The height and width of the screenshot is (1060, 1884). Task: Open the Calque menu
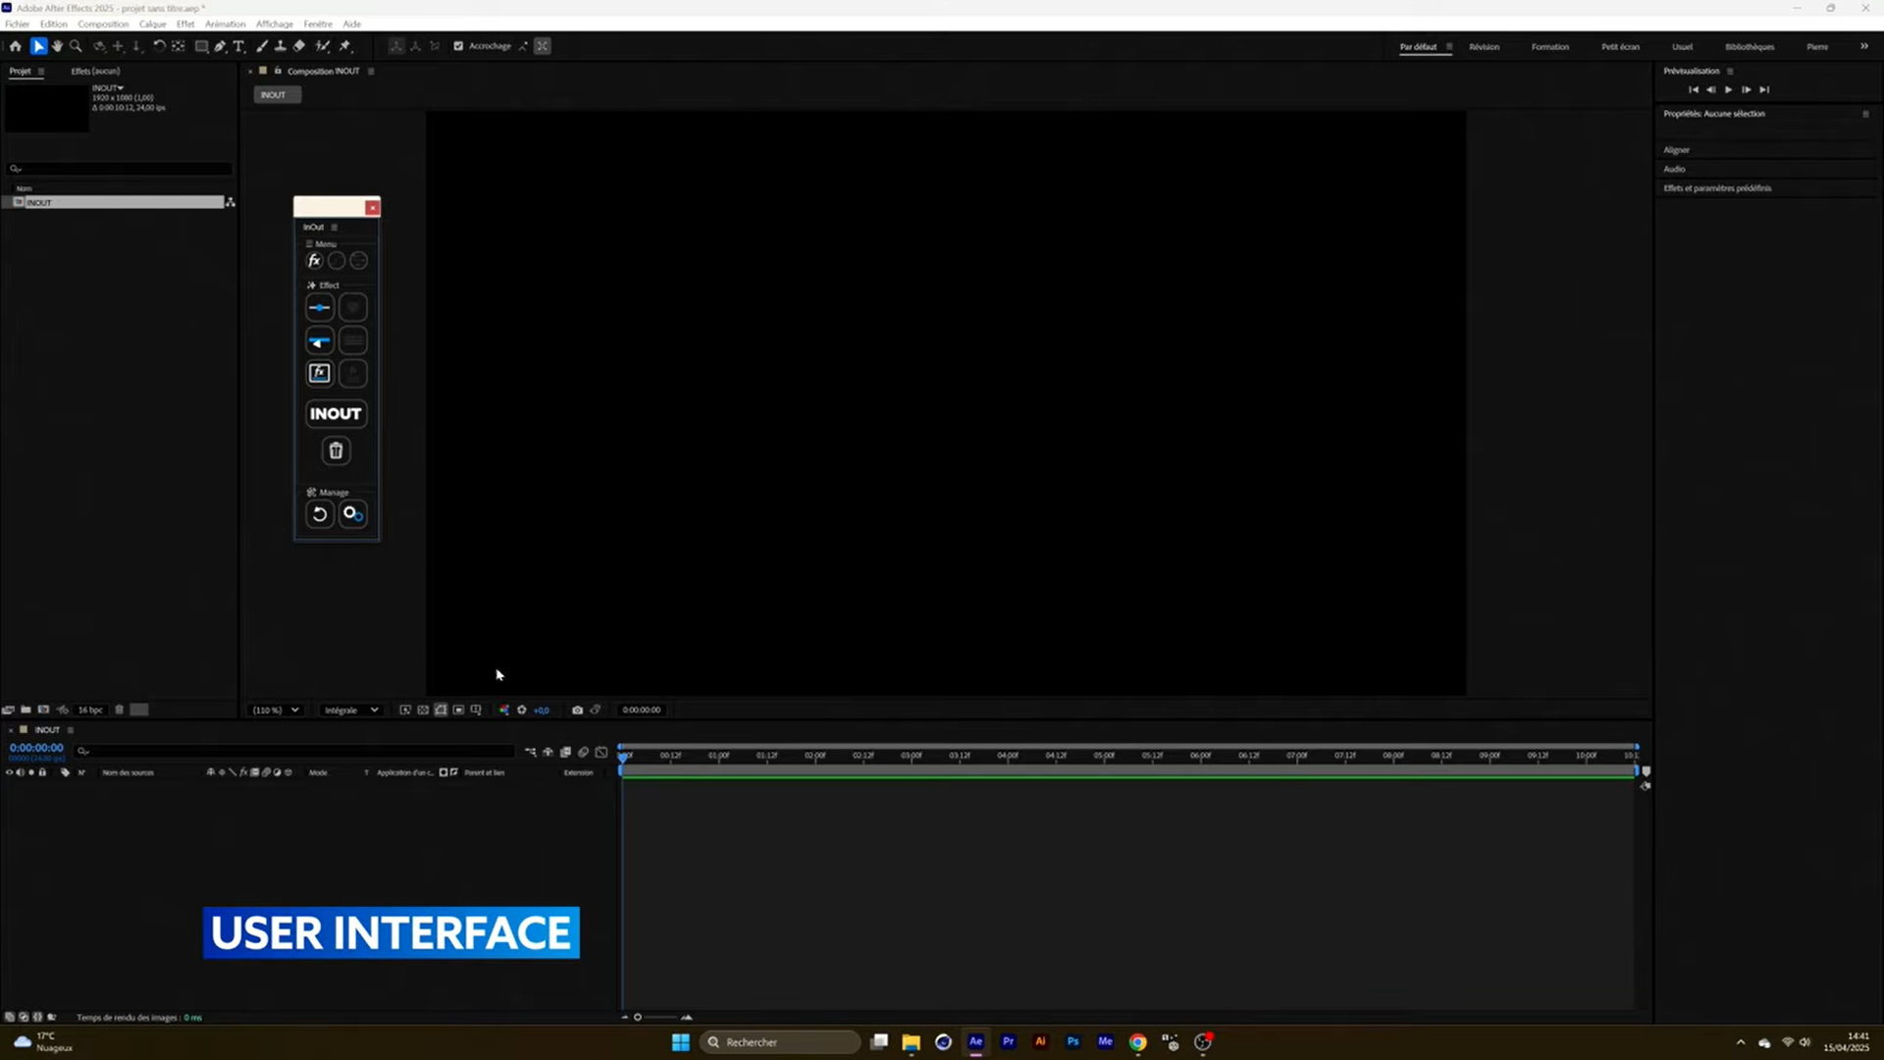(x=152, y=24)
